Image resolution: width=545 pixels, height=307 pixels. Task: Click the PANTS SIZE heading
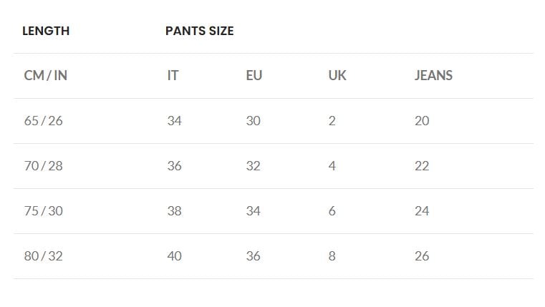click(200, 31)
